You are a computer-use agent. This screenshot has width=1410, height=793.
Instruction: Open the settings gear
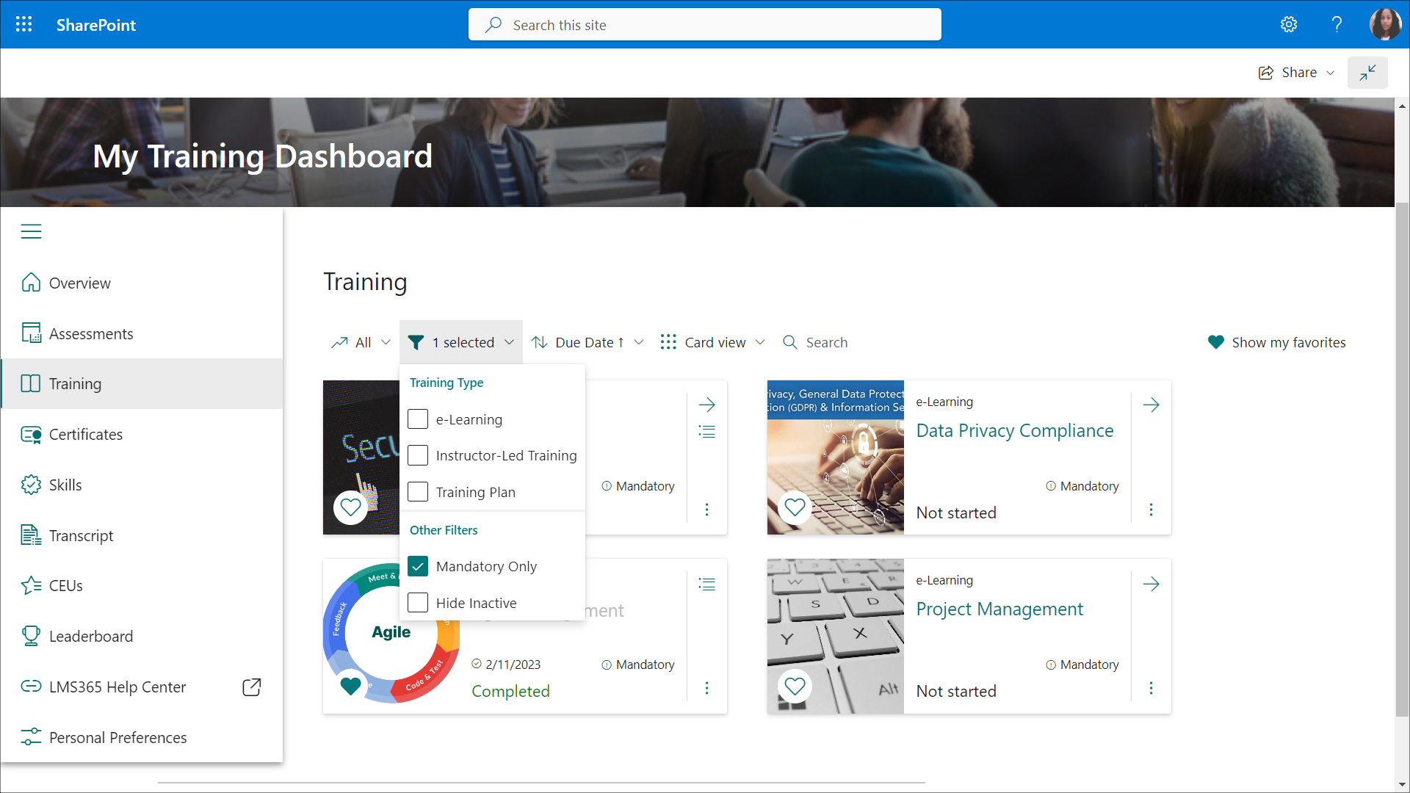coord(1289,24)
